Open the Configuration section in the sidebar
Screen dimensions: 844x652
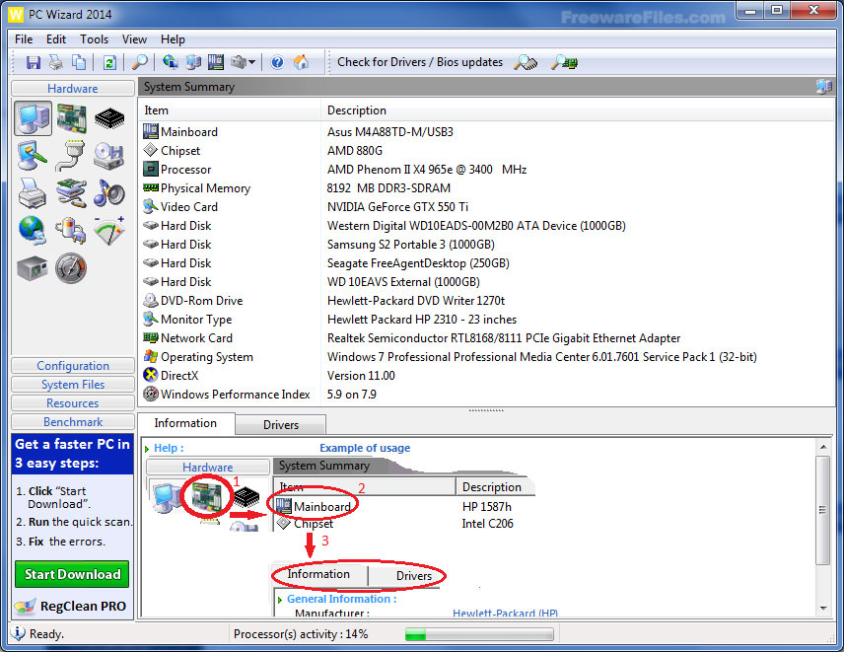pyautogui.click(x=73, y=366)
